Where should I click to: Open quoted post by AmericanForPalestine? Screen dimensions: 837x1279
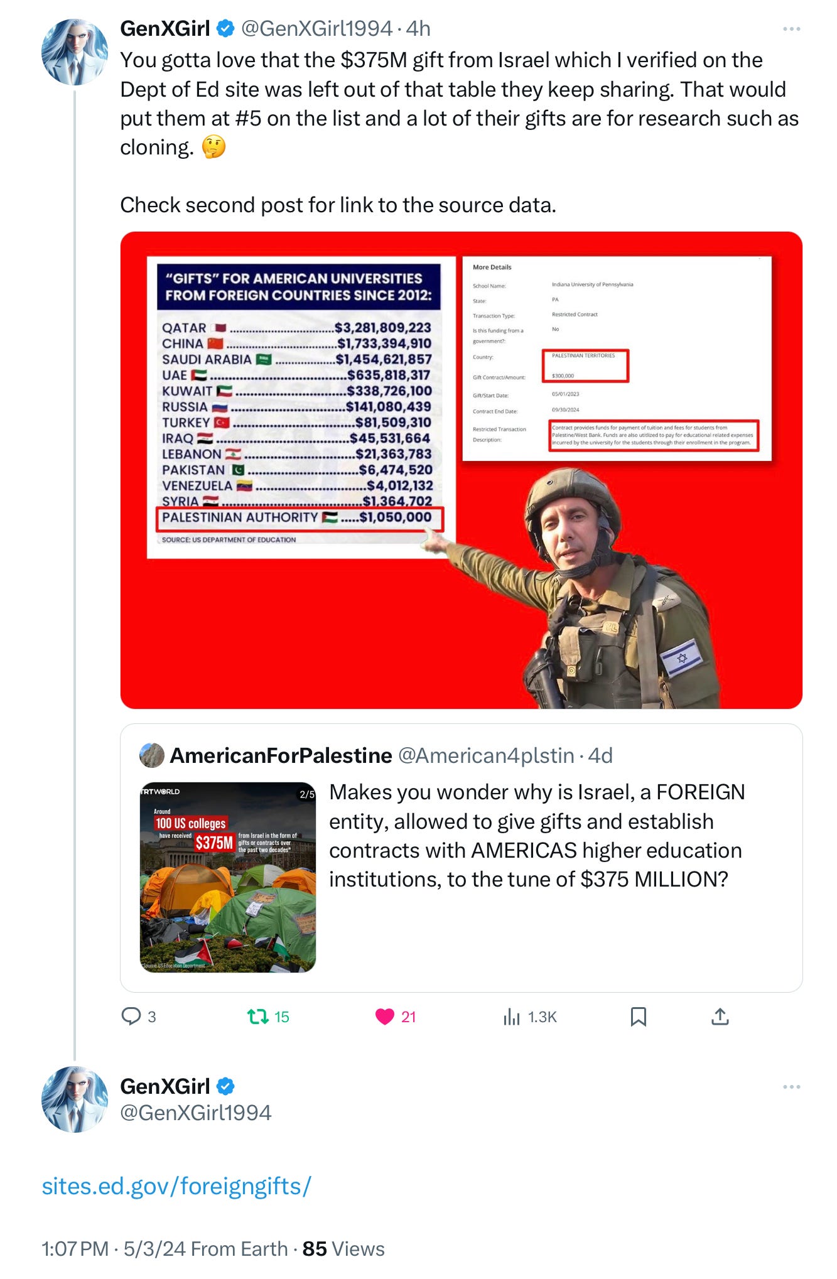coord(461,858)
